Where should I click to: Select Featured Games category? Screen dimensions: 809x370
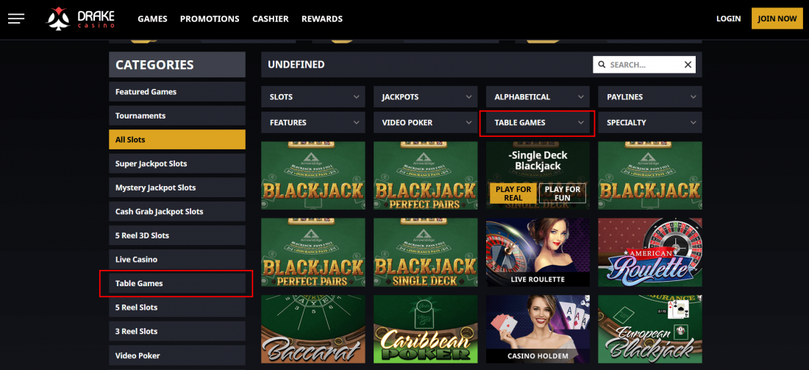[x=177, y=92]
